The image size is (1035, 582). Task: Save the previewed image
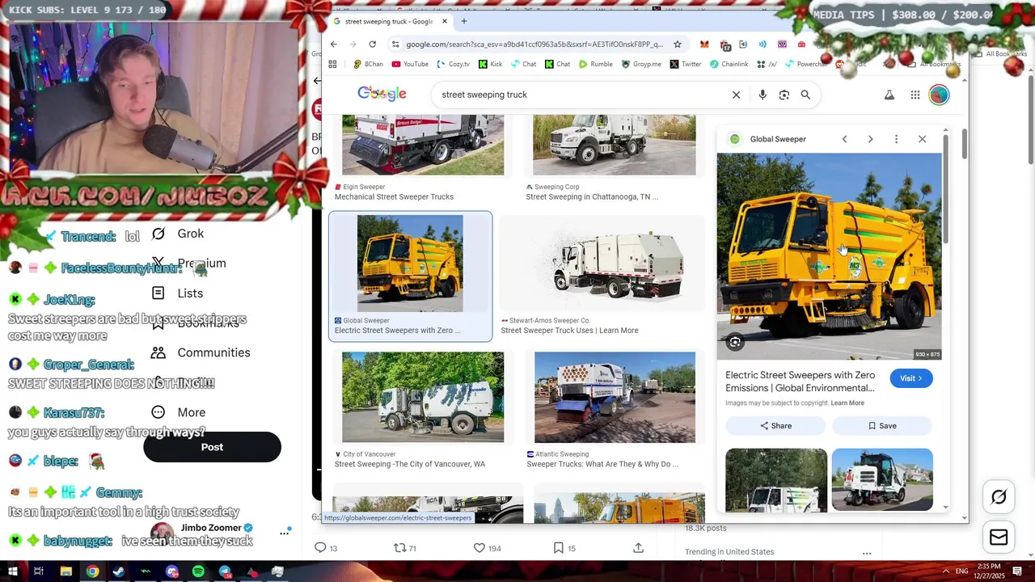pos(882,426)
